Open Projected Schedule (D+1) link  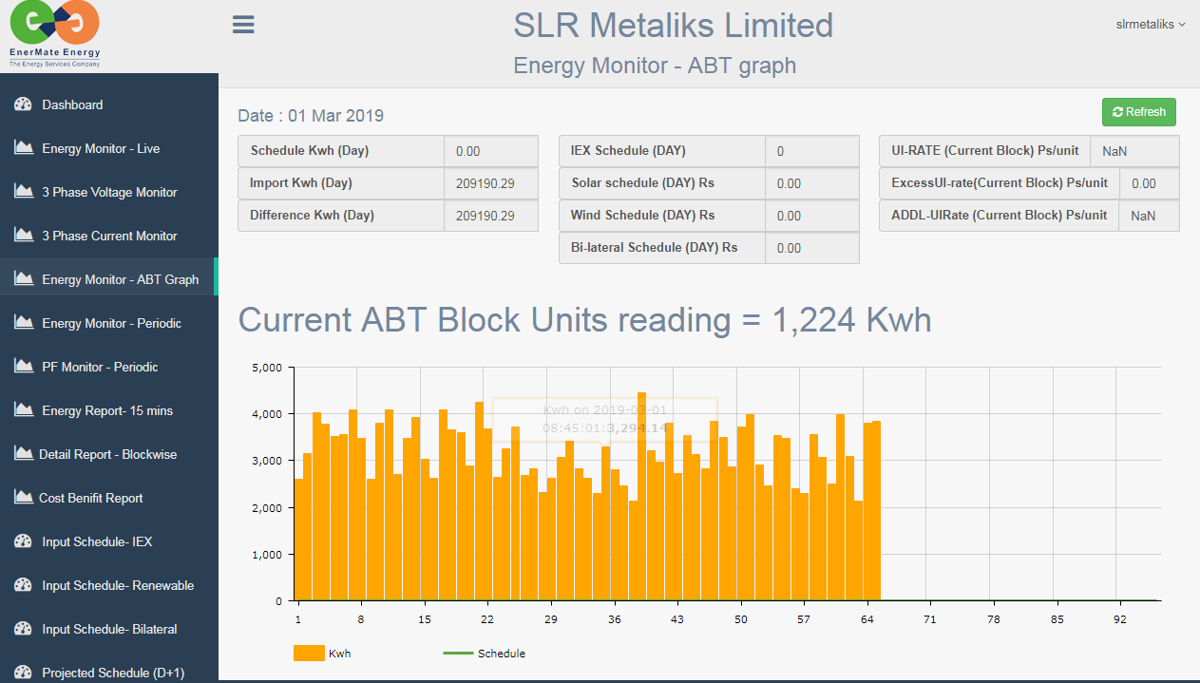[113, 673]
